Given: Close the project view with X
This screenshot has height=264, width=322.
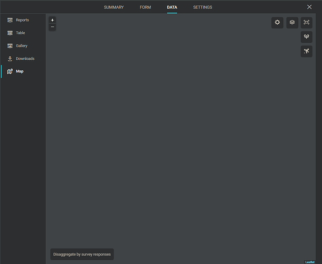Looking at the screenshot, I should pos(309,7).
